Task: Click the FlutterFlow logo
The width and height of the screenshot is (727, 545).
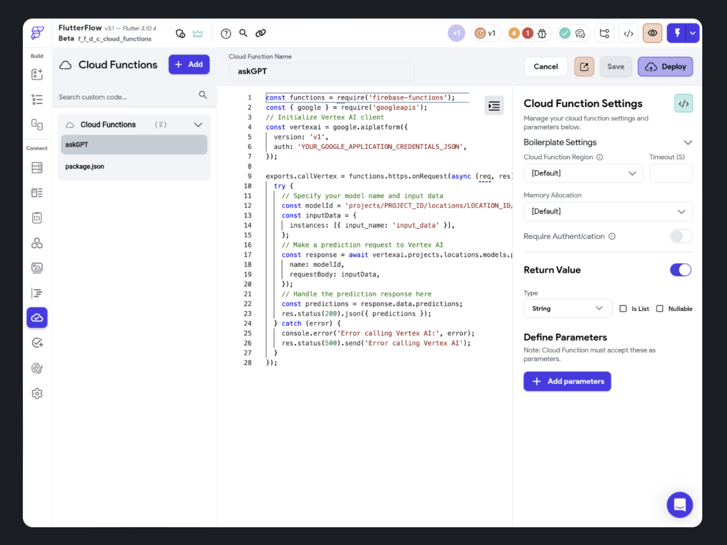Action: (x=37, y=33)
